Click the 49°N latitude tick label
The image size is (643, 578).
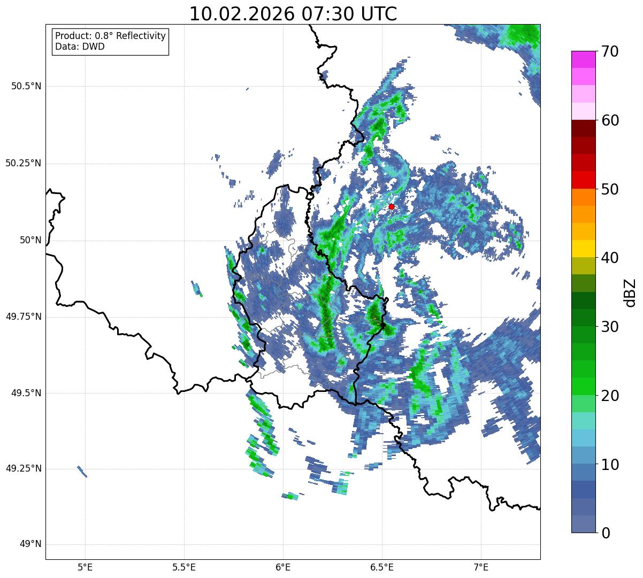tap(30, 544)
